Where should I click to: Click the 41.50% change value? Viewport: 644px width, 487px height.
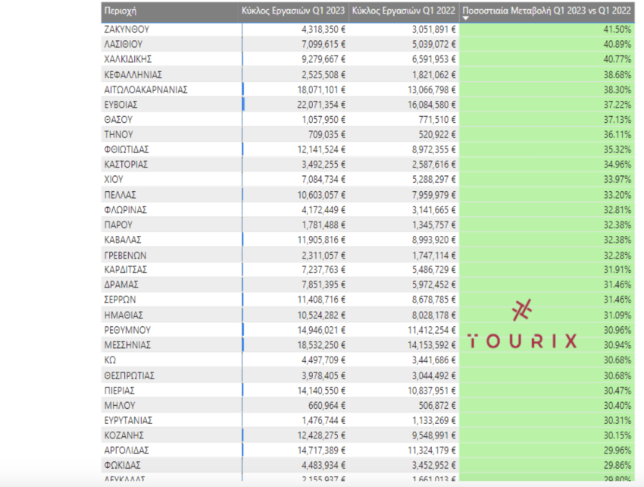617,29
